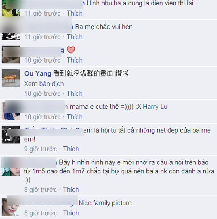217x219 pixels.
Task: Open Ou Yang's avatar thumbnail
Action: pos(10,78)
